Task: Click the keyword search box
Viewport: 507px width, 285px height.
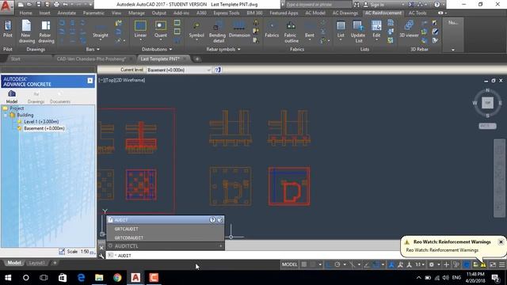Action: coord(318,5)
